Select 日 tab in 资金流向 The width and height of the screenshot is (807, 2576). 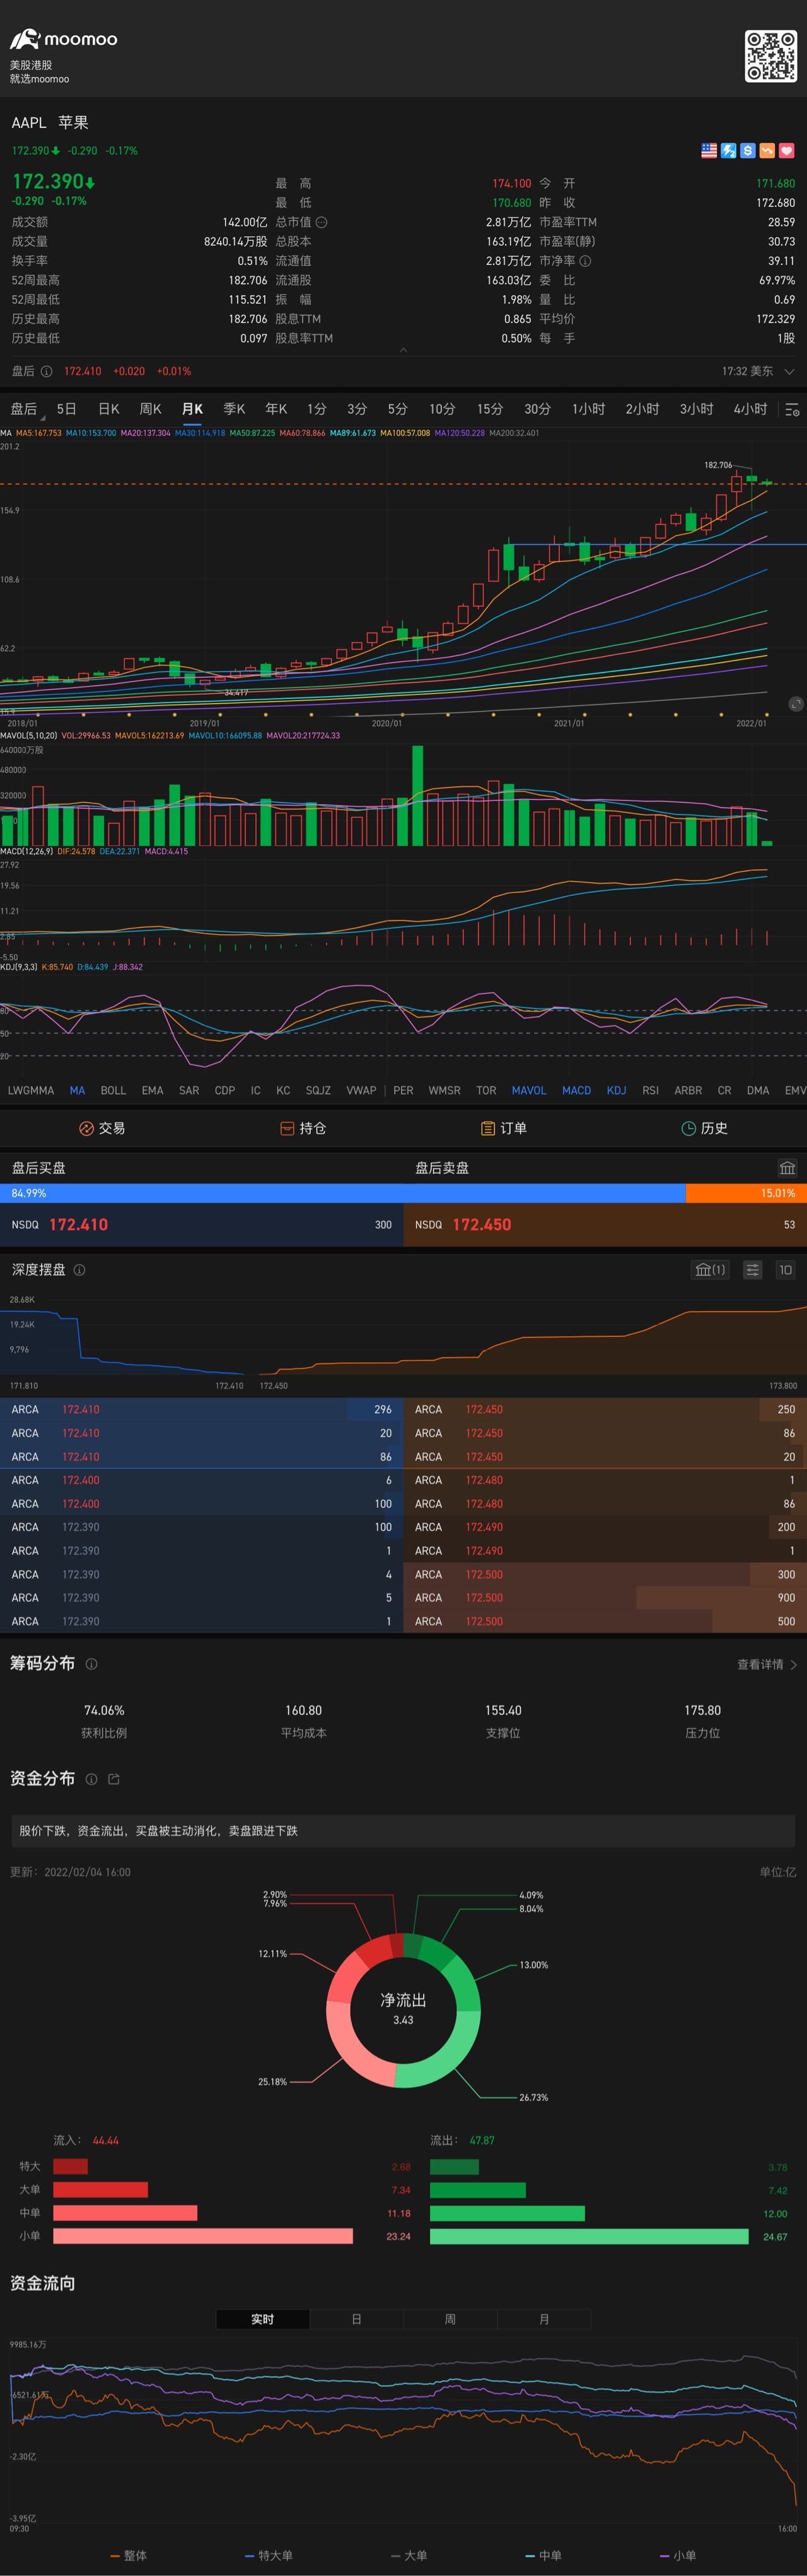(x=357, y=2319)
